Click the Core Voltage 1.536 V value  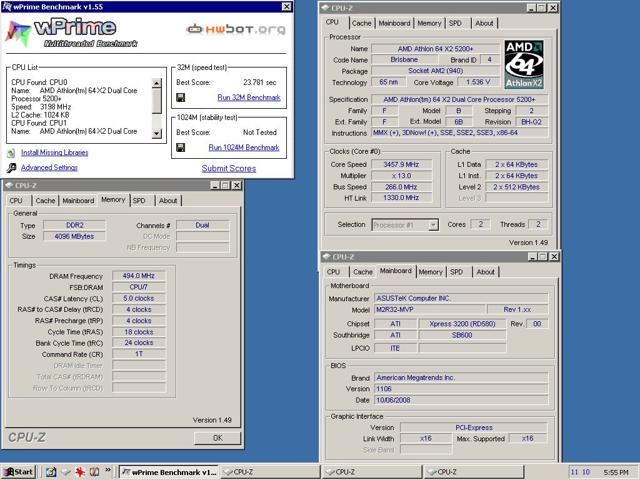coord(478,82)
